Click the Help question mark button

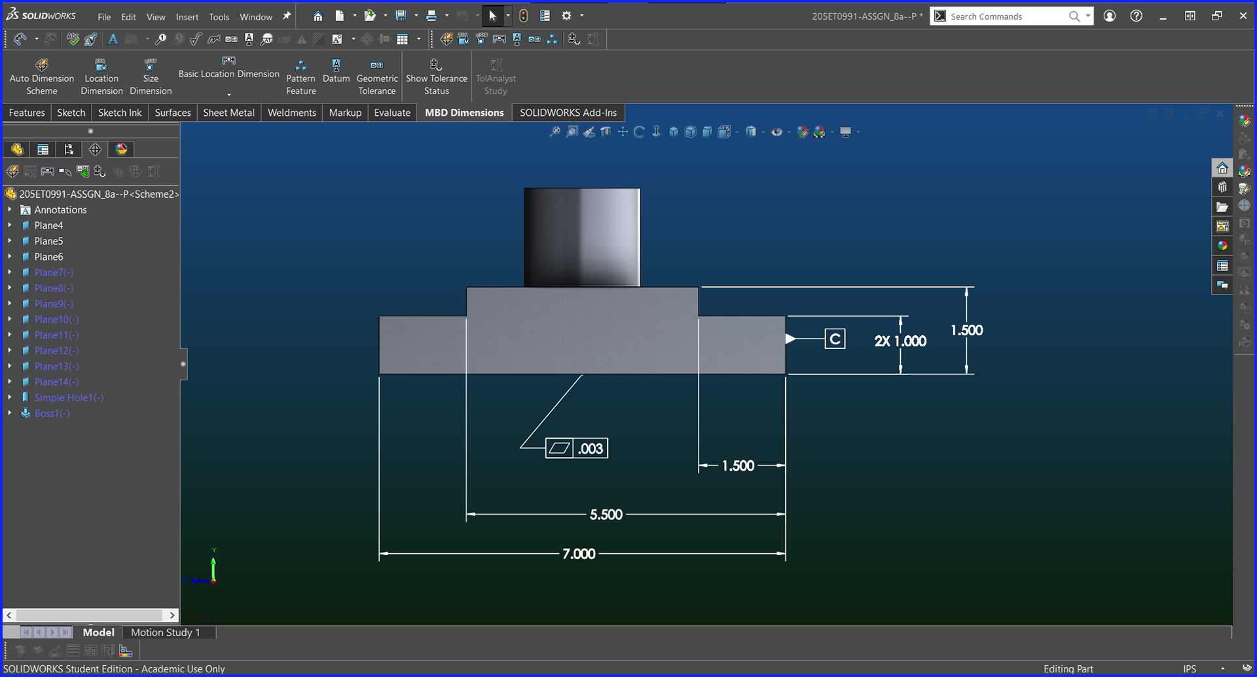pyautogui.click(x=1137, y=16)
